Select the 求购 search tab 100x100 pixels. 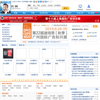click(38, 5)
